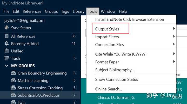The image size is (187, 104).
Task: Open the Help menu
Action: coord(123,11)
